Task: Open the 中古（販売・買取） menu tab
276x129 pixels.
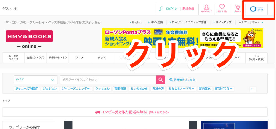Action: 256,57
